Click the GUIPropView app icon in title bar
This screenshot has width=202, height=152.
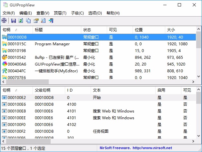click(x=5, y=5)
